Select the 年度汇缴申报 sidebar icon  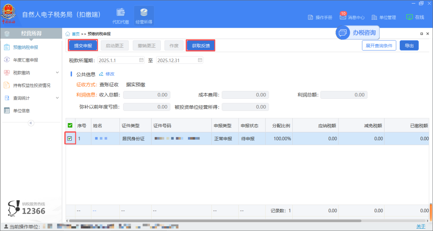(7, 59)
